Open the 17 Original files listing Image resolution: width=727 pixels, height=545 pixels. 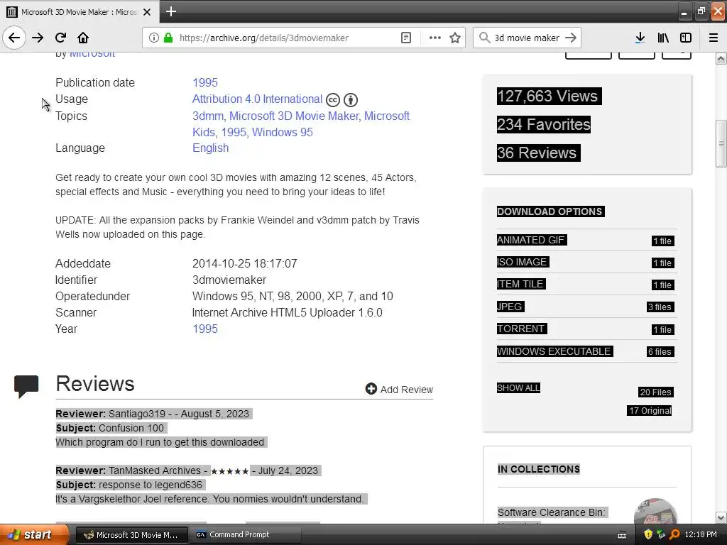pyautogui.click(x=650, y=411)
